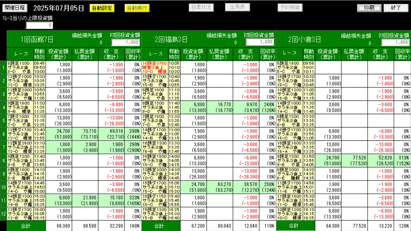Focus the 1レース当りの上限投資額 input field
The image size is (411, 231).
click(39, 25)
